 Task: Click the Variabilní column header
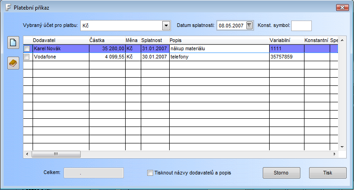(x=287, y=40)
